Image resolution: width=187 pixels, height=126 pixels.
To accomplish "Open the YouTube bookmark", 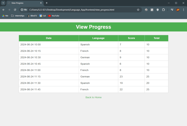I will [x=54, y=16].
